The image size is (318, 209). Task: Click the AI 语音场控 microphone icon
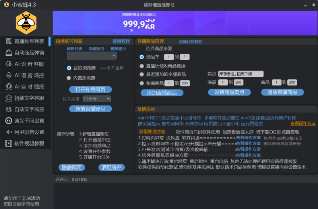point(8,75)
